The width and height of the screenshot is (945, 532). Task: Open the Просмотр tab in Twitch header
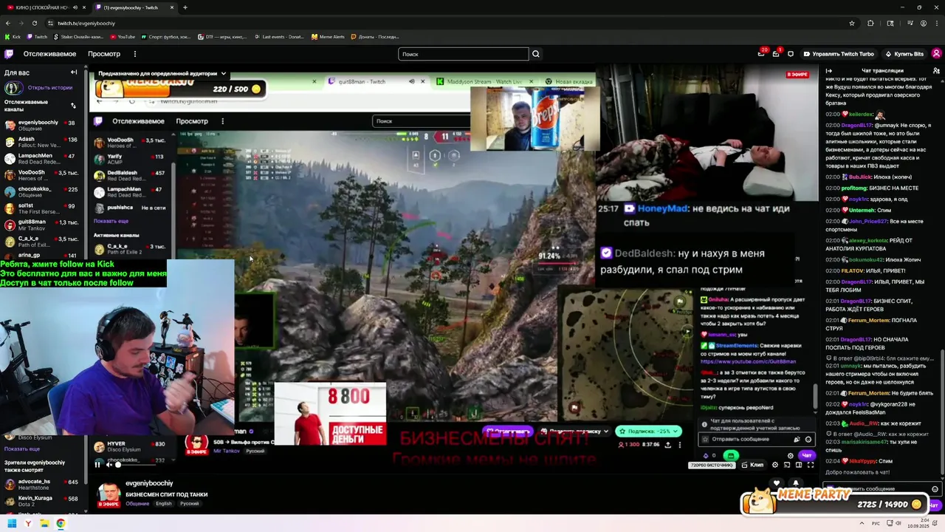104,54
